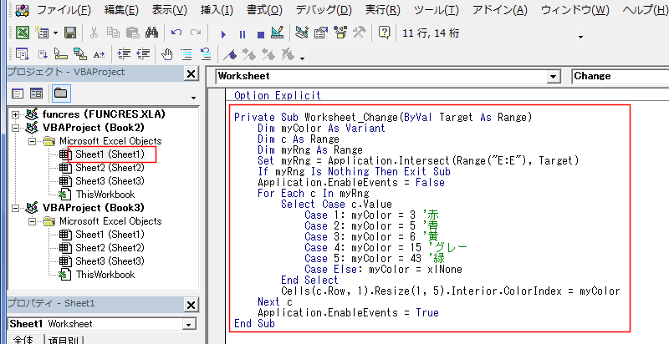Select Sheet2 (Sheet2) under Book2
Screen dimensions: 669x344
coord(110,168)
